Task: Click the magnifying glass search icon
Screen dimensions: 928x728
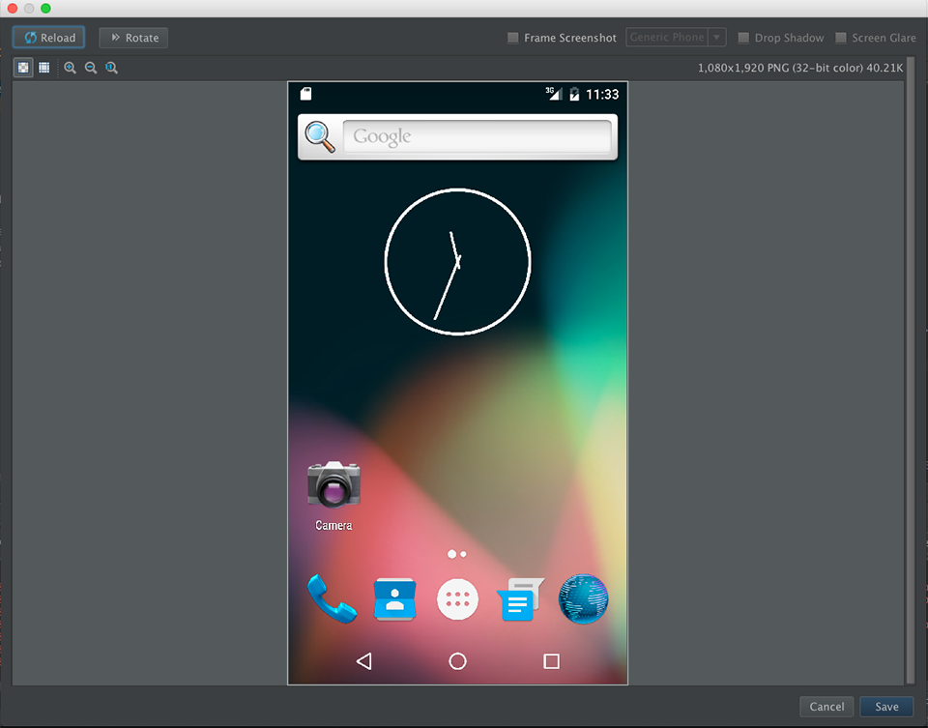Action: (x=320, y=136)
